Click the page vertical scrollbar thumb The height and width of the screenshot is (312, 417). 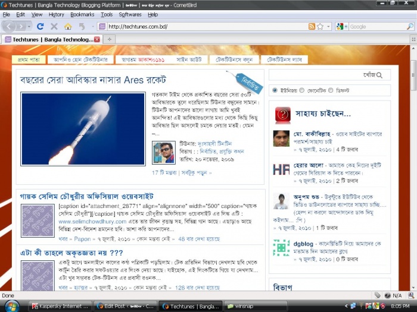pyautogui.click(x=413, y=75)
